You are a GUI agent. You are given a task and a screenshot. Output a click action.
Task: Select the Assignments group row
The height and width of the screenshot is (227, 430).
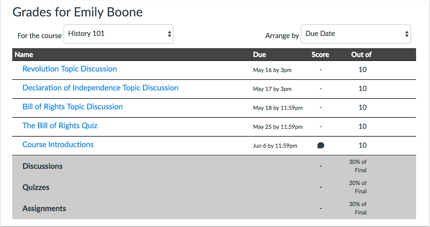(x=44, y=208)
